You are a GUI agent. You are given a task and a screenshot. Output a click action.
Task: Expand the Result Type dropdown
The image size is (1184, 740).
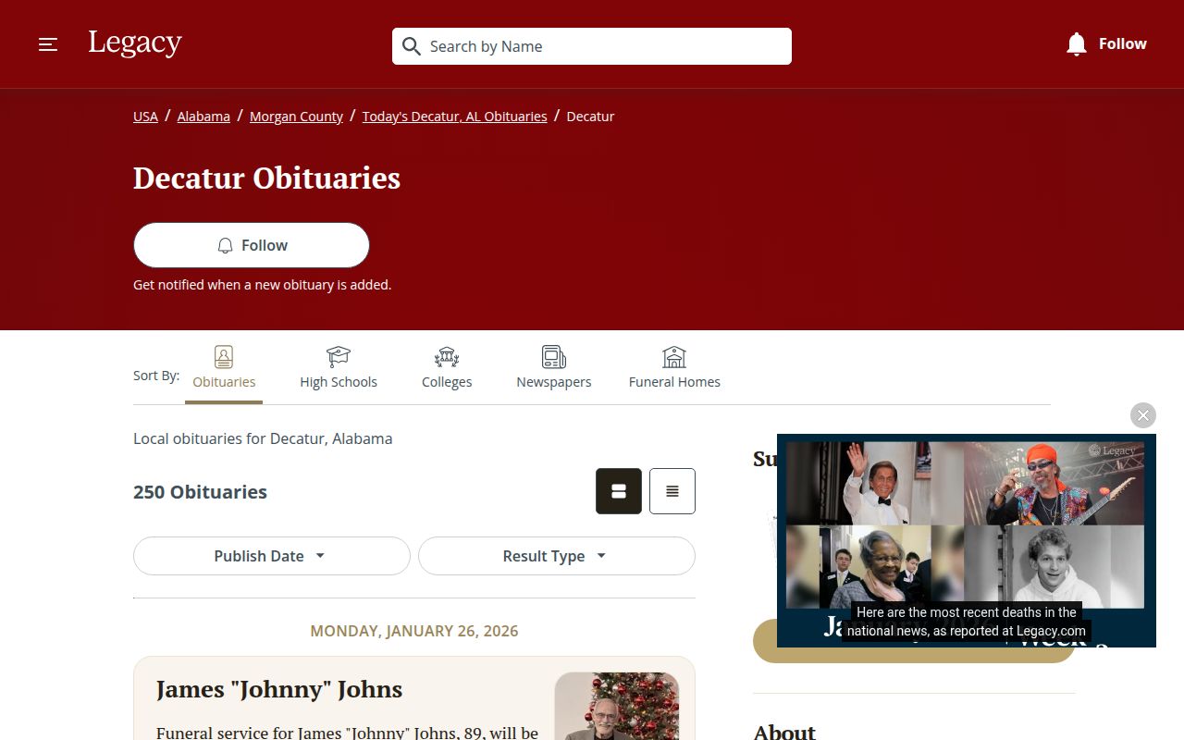[x=557, y=556]
